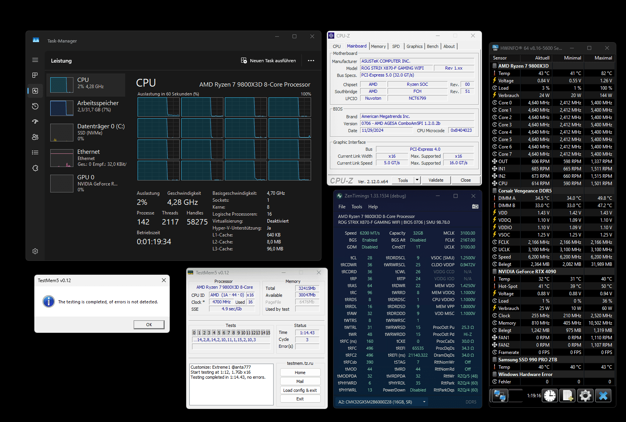This screenshot has height=422, width=626.
Task: Open File menu in ZenTimings
Action: (x=342, y=207)
